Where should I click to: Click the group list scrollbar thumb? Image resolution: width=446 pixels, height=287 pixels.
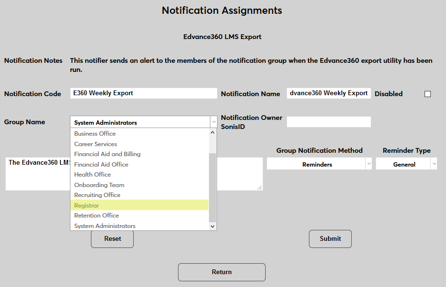point(212,188)
